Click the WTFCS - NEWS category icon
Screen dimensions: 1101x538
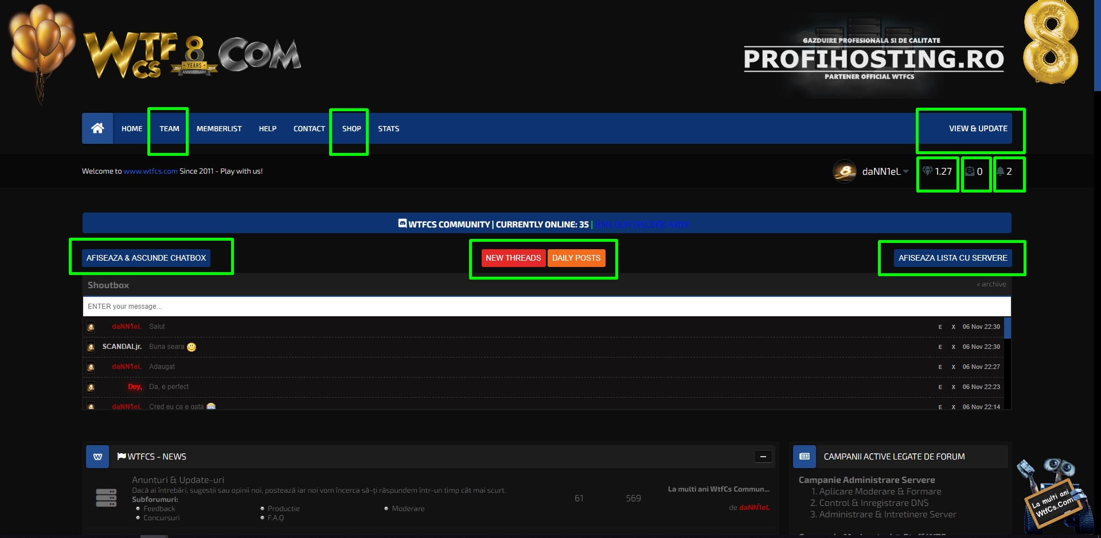97,457
